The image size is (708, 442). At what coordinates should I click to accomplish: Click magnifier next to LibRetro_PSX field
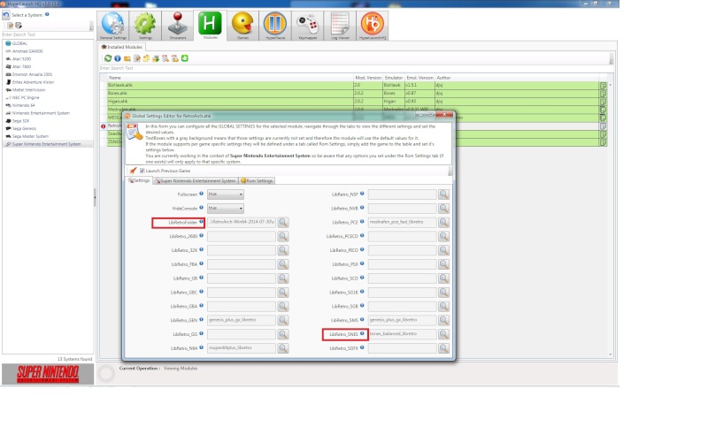444,263
